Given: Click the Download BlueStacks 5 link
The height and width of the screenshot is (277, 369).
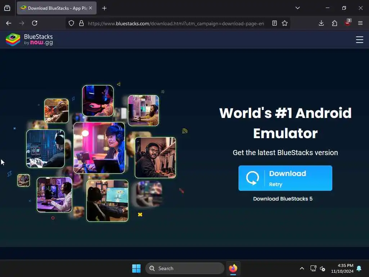Looking at the screenshot, I should (x=283, y=199).
